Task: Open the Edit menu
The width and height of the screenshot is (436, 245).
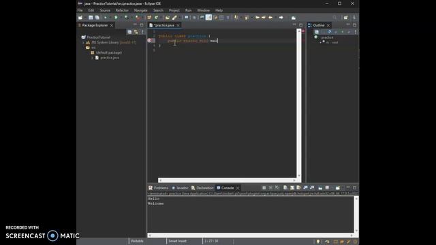Action: coord(91,10)
